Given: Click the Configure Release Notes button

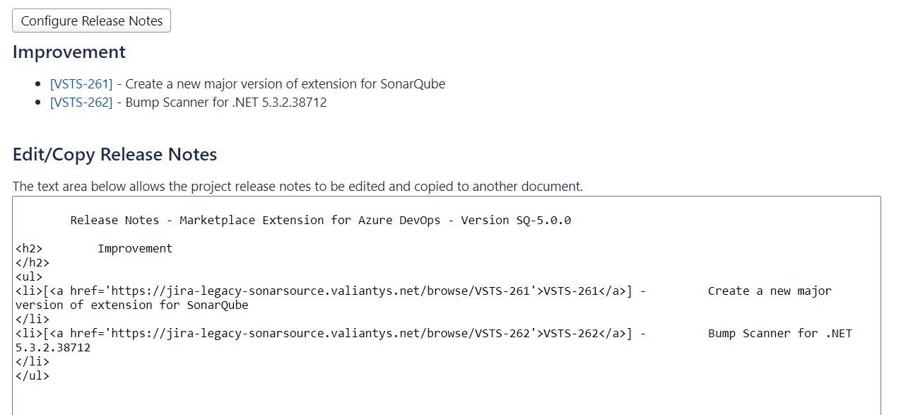Looking at the screenshot, I should coord(91,20).
